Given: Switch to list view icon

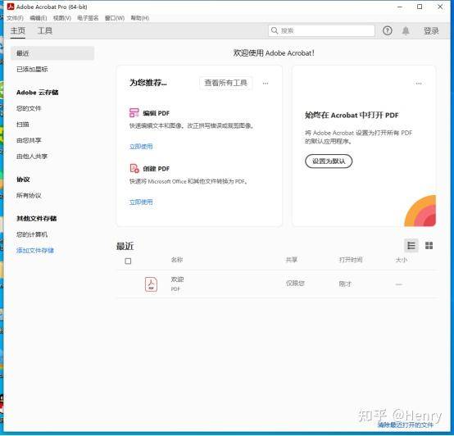Looking at the screenshot, I should (411, 246).
